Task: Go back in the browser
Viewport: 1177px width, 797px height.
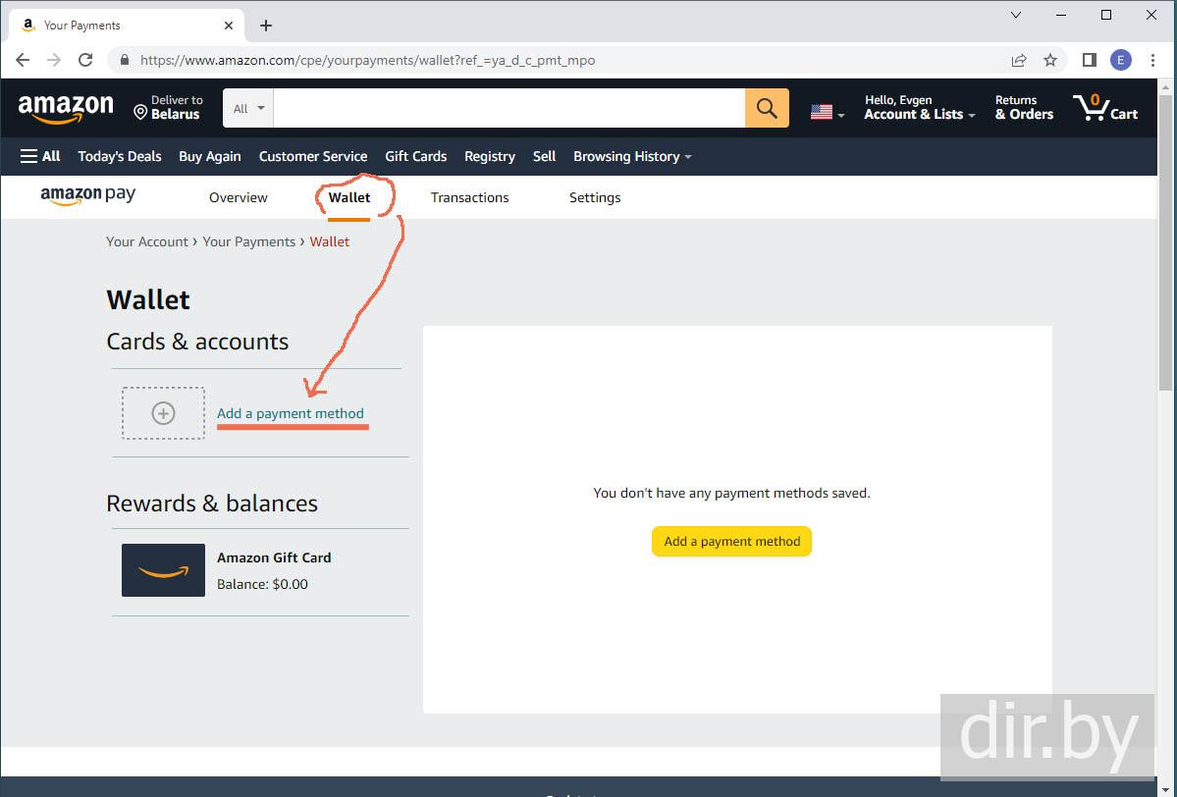Action: tap(23, 60)
